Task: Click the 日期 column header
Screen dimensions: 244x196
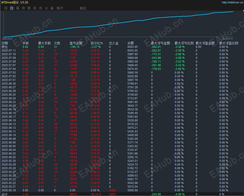Action: click(x=4, y=43)
